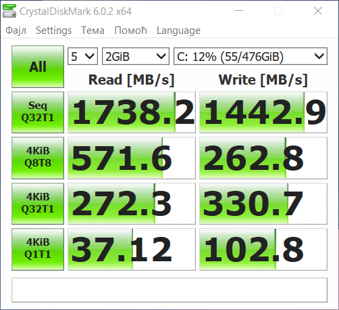
Task: Click the empty comment field at bottom
Action: 169,290
